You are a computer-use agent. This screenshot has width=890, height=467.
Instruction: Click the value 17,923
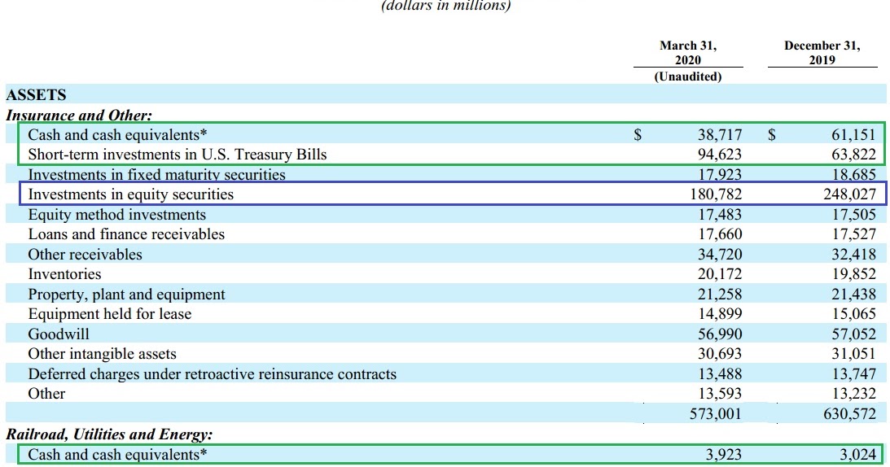(x=720, y=174)
